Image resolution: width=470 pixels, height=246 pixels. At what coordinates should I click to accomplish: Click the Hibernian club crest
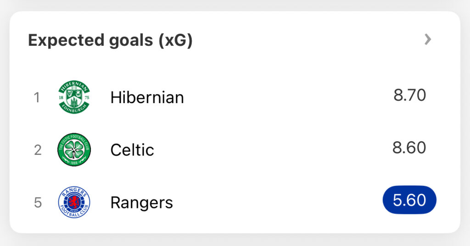[x=74, y=97]
